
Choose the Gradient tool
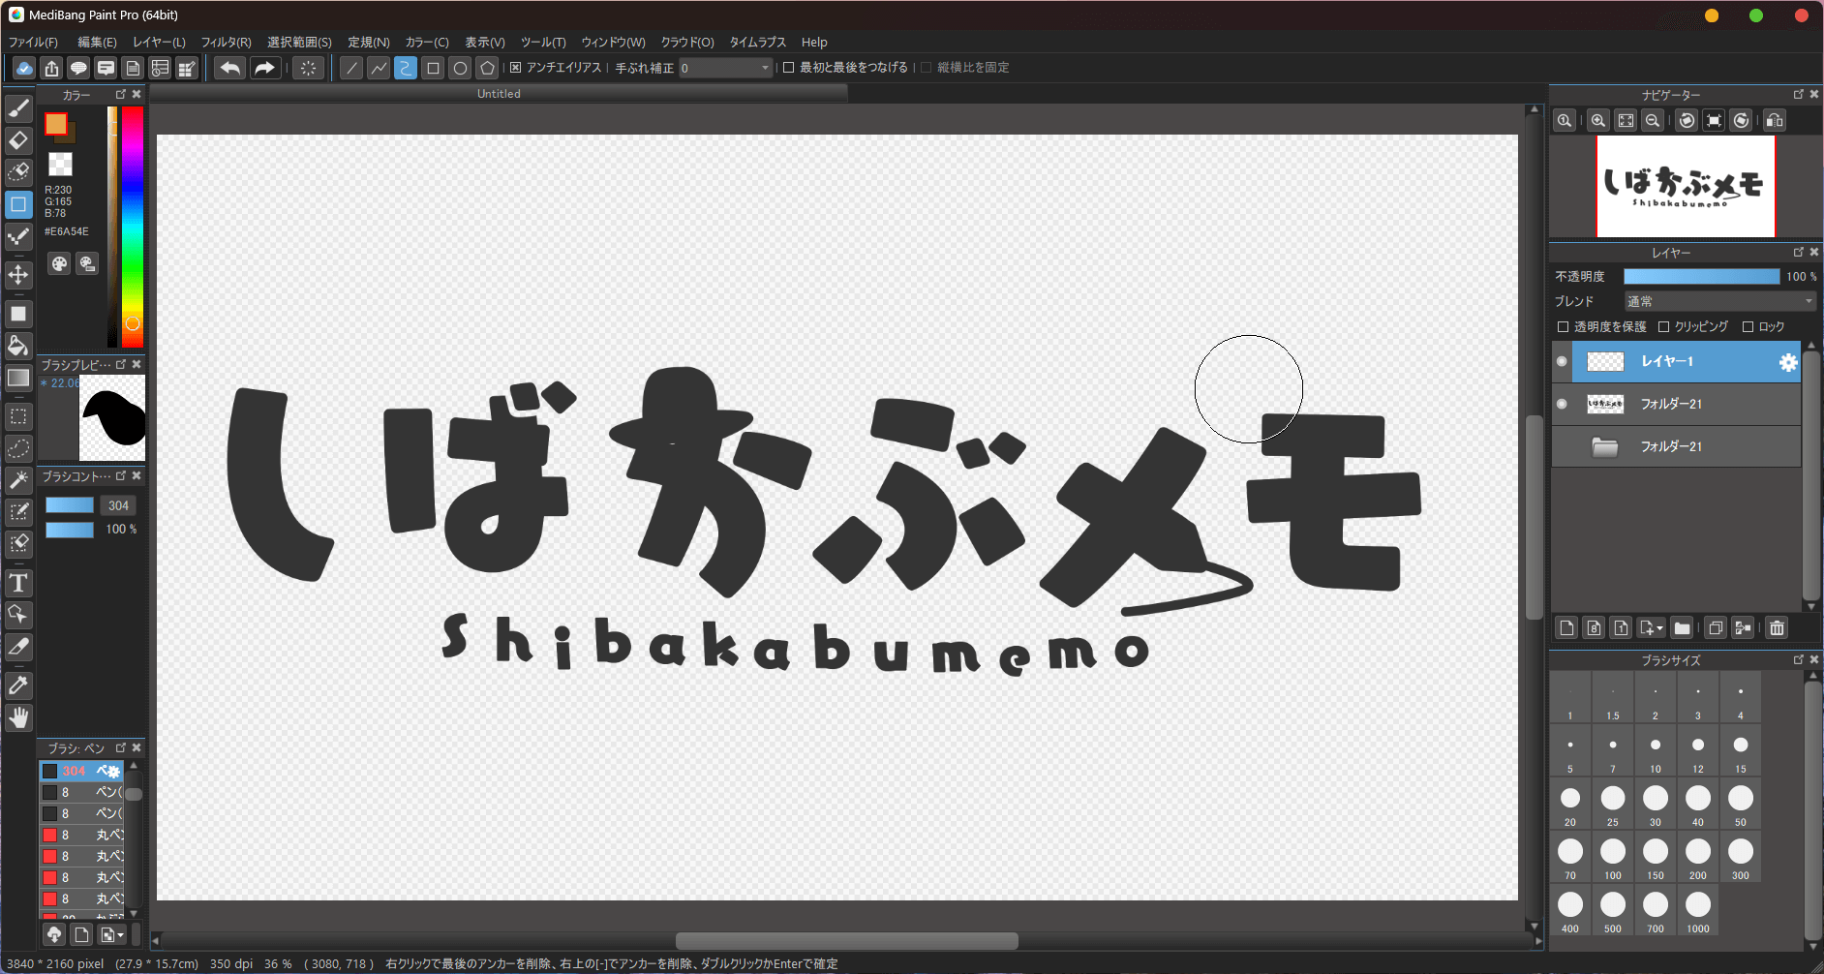pyautogui.click(x=18, y=378)
